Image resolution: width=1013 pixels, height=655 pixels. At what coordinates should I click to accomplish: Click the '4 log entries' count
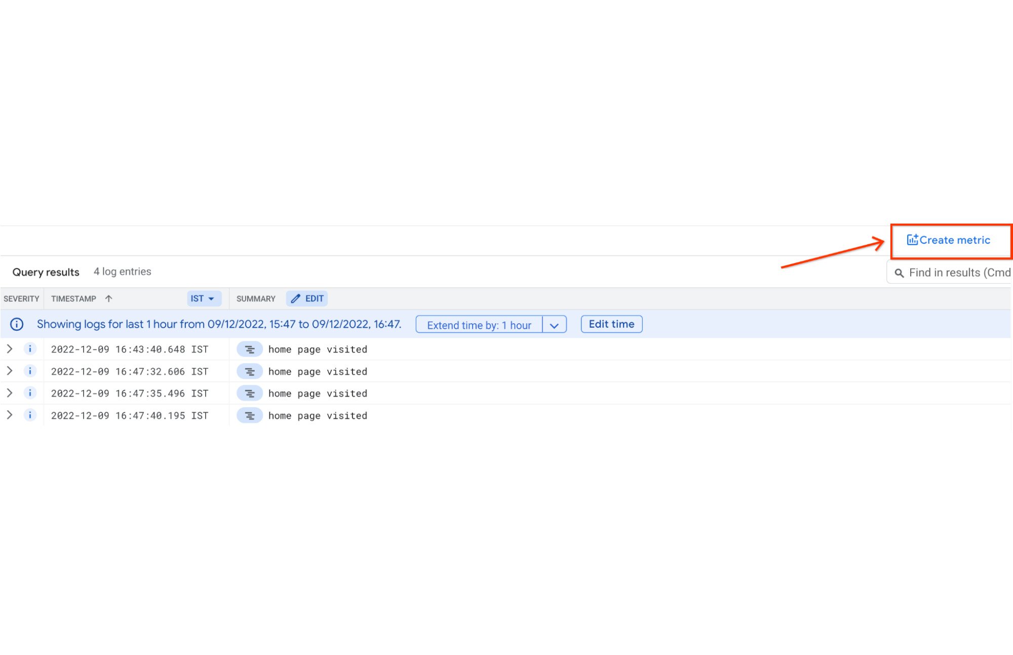coord(122,272)
